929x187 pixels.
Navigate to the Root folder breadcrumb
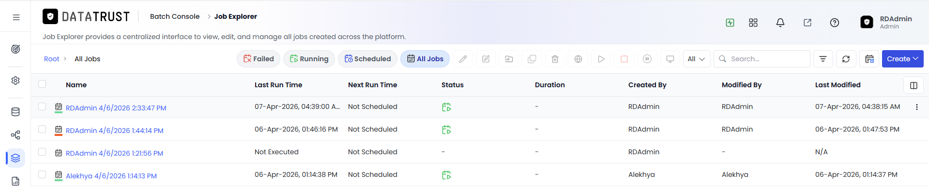coord(52,59)
